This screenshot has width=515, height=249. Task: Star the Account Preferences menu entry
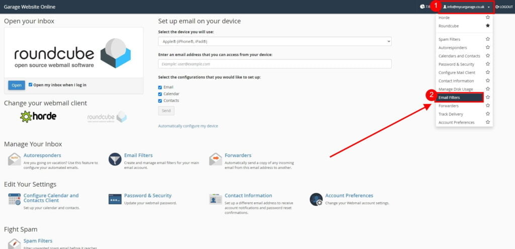[x=488, y=122]
